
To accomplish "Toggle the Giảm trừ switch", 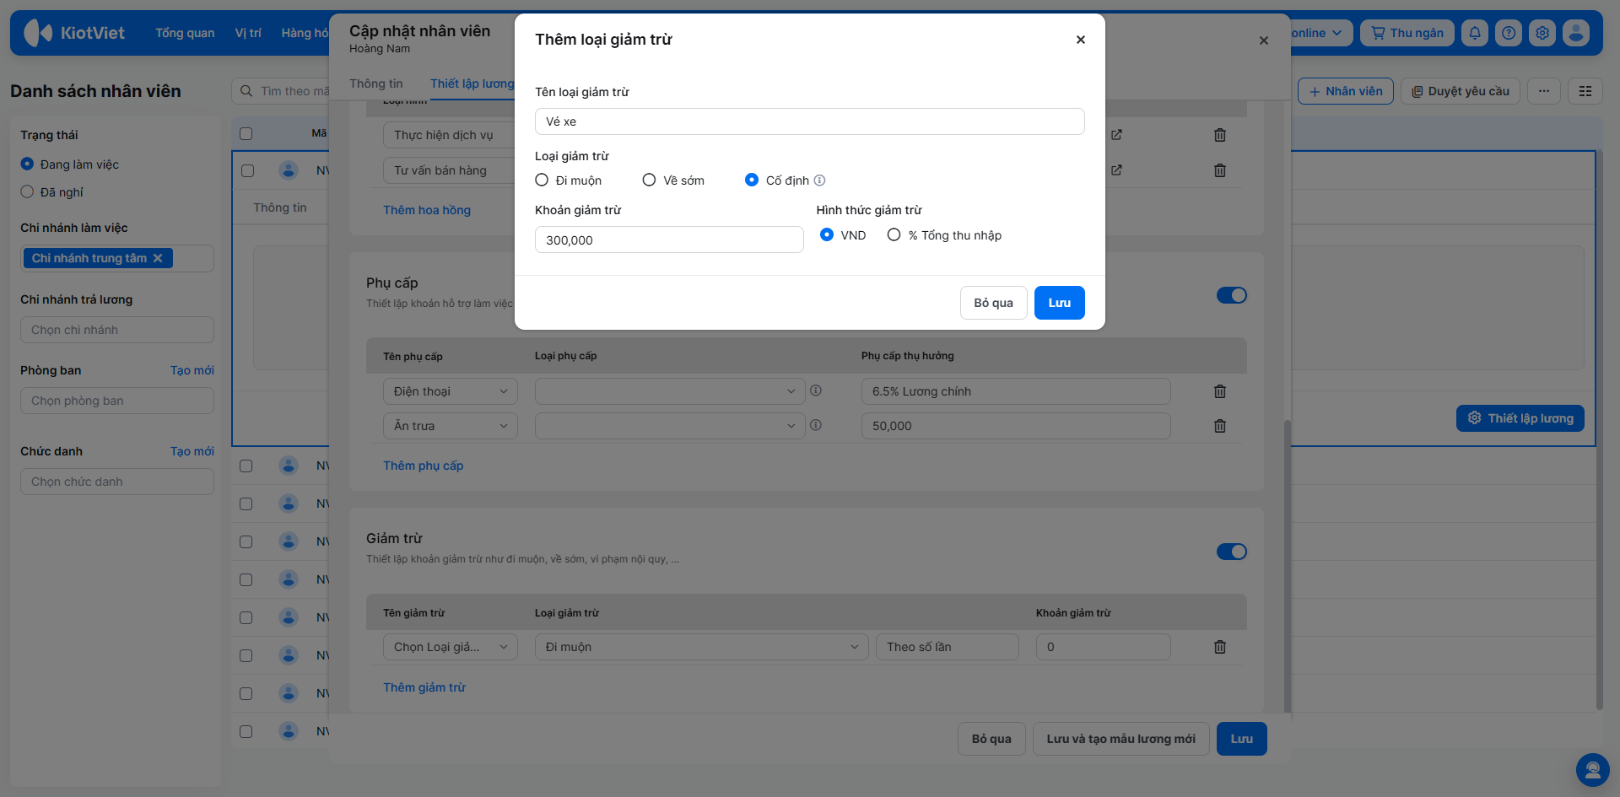I will (x=1231, y=552).
